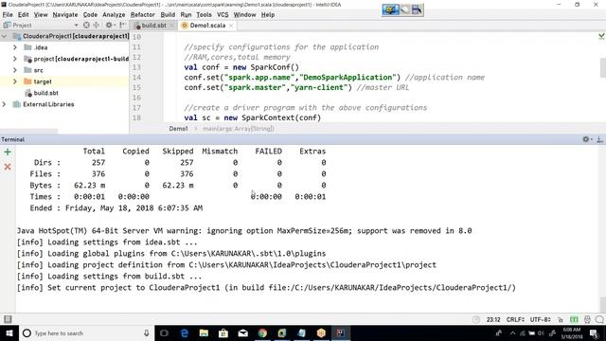Click IntelliJ IDEA taskbar icon
This screenshot has height=341, width=606.
coord(341,333)
